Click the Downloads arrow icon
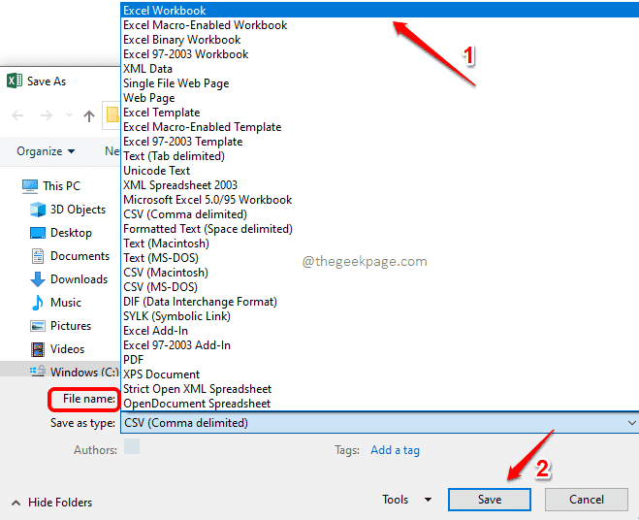 pyautogui.click(x=38, y=279)
